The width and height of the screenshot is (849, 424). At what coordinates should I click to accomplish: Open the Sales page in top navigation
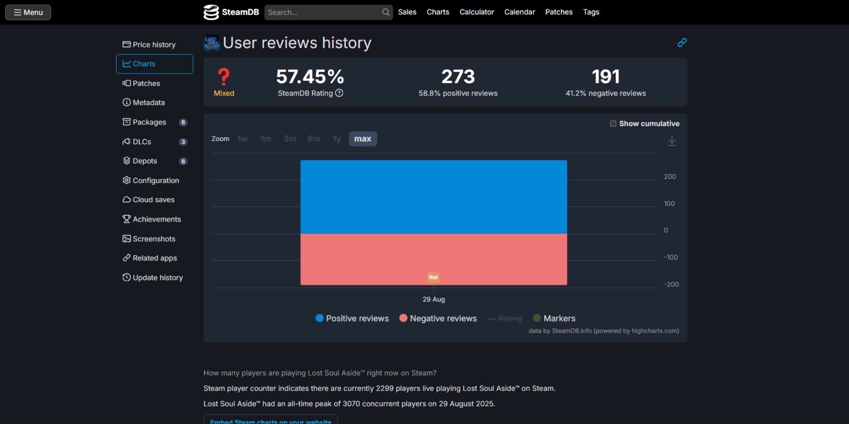click(x=407, y=12)
